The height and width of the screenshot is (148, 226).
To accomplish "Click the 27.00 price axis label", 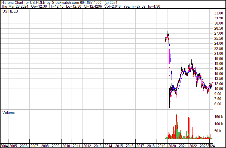I will [218, 33].
